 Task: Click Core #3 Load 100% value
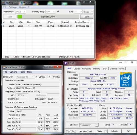(56, 129)
